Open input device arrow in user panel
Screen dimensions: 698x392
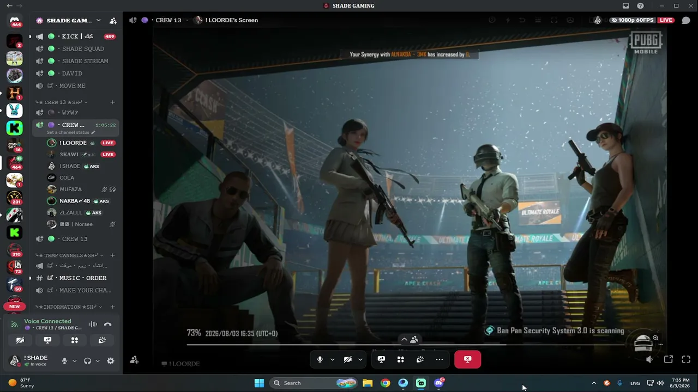coord(75,361)
